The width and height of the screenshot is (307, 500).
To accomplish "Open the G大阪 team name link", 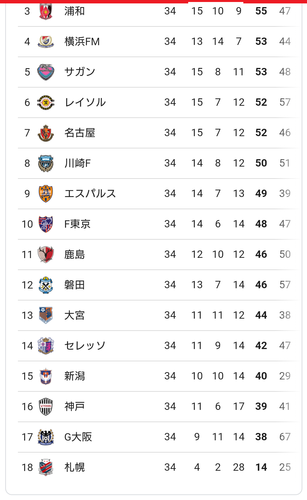I will 78,437.
